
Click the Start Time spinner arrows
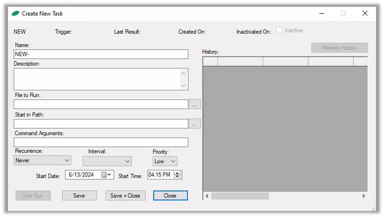click(x=178, y=175)
